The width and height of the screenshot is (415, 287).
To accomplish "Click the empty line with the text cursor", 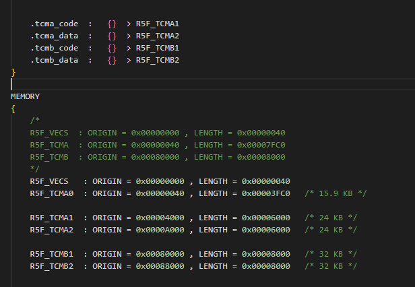I will 213,84.
